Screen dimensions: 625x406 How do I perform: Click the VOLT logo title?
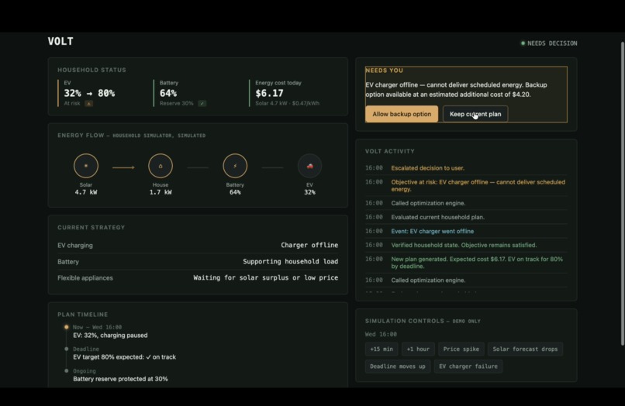tap(60, 41)
